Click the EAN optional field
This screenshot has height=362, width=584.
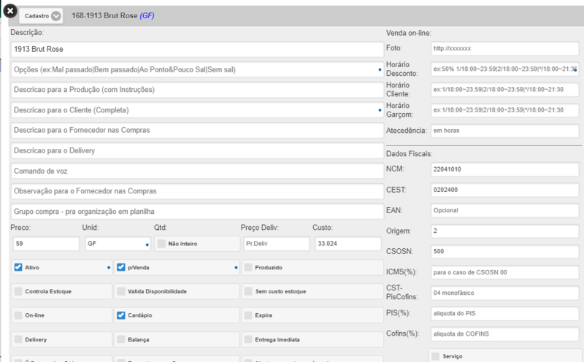coord(504,210)
